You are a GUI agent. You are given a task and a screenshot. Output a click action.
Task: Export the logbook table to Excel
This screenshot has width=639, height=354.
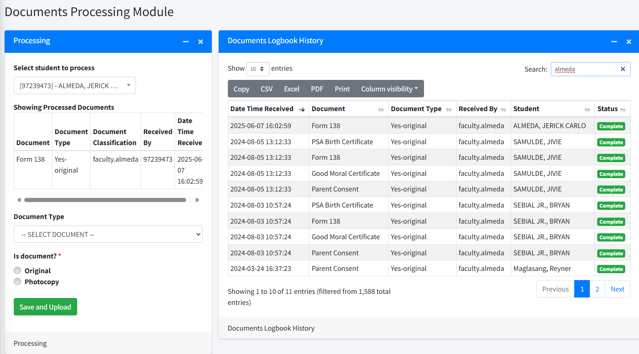[292, 89]
